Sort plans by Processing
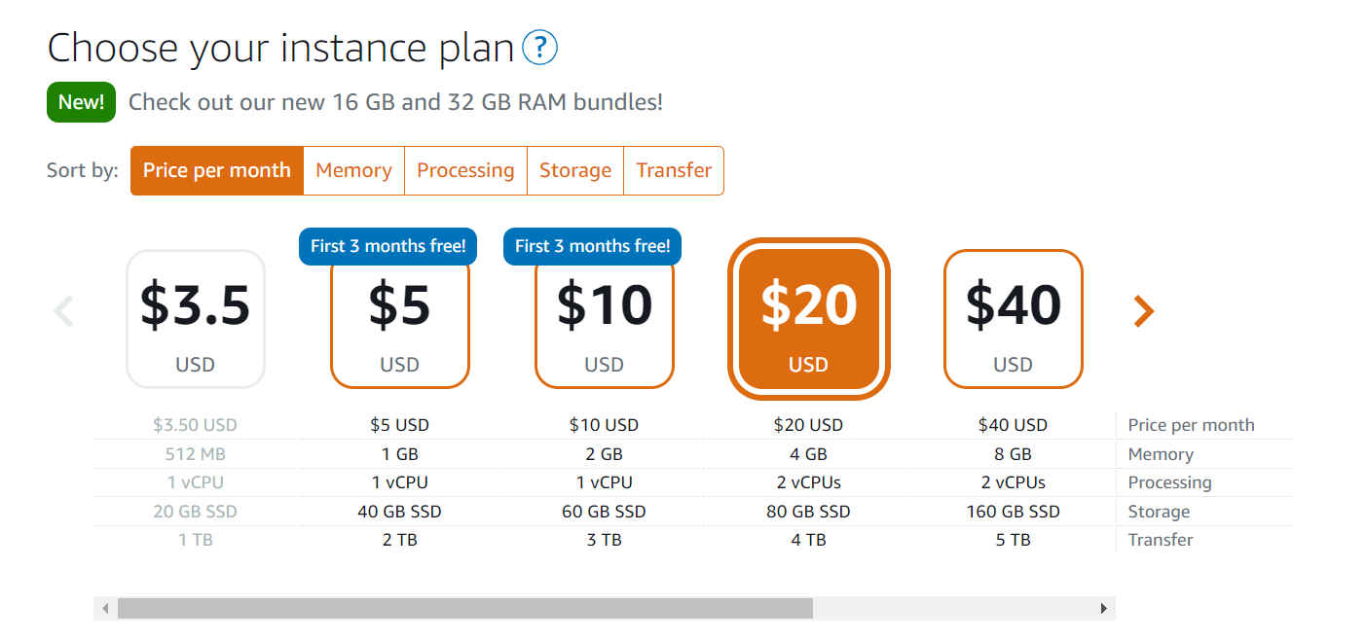Viewport: 1366px width, 640px height. click(465, 170)
